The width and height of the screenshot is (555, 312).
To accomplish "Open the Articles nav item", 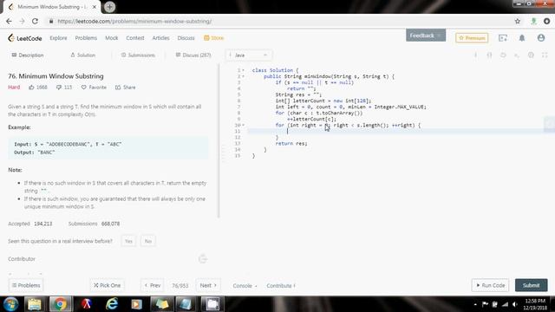I will pos(160,38).
